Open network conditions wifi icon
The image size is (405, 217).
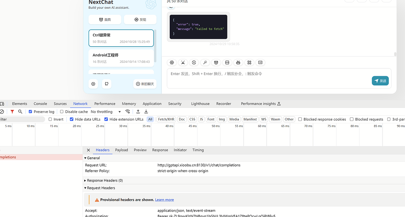coord(128,112)
